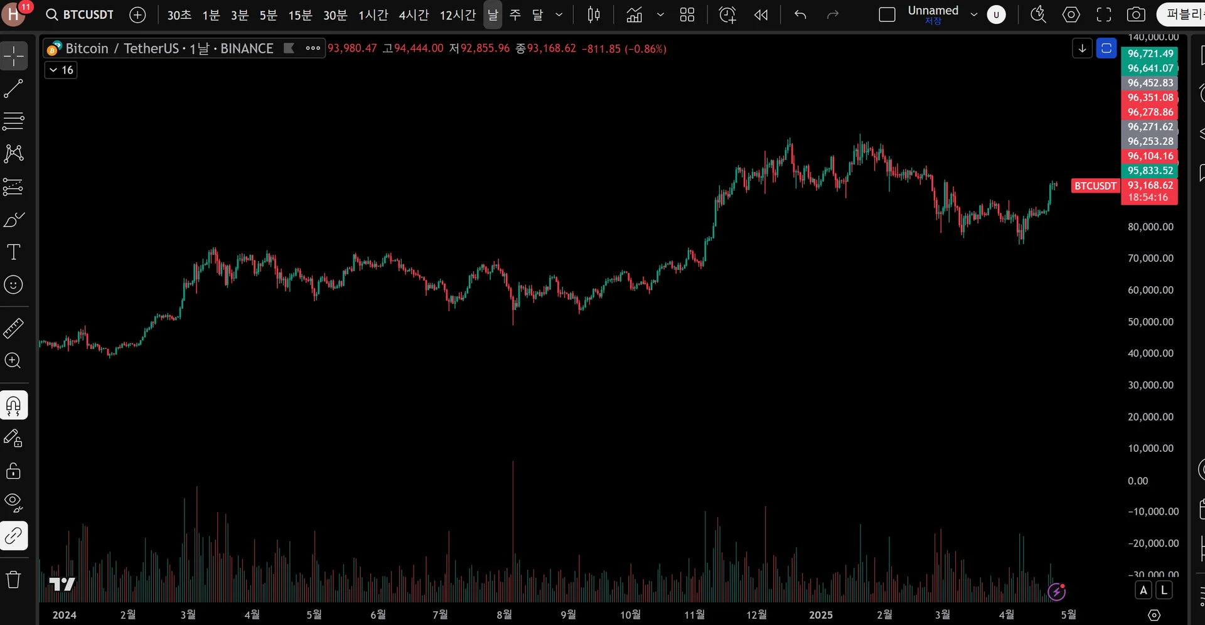The width and height of the screenshot is (1205, 625).
Task: Take a chart snapshot with camera icon
Action: click(1136, 14)
